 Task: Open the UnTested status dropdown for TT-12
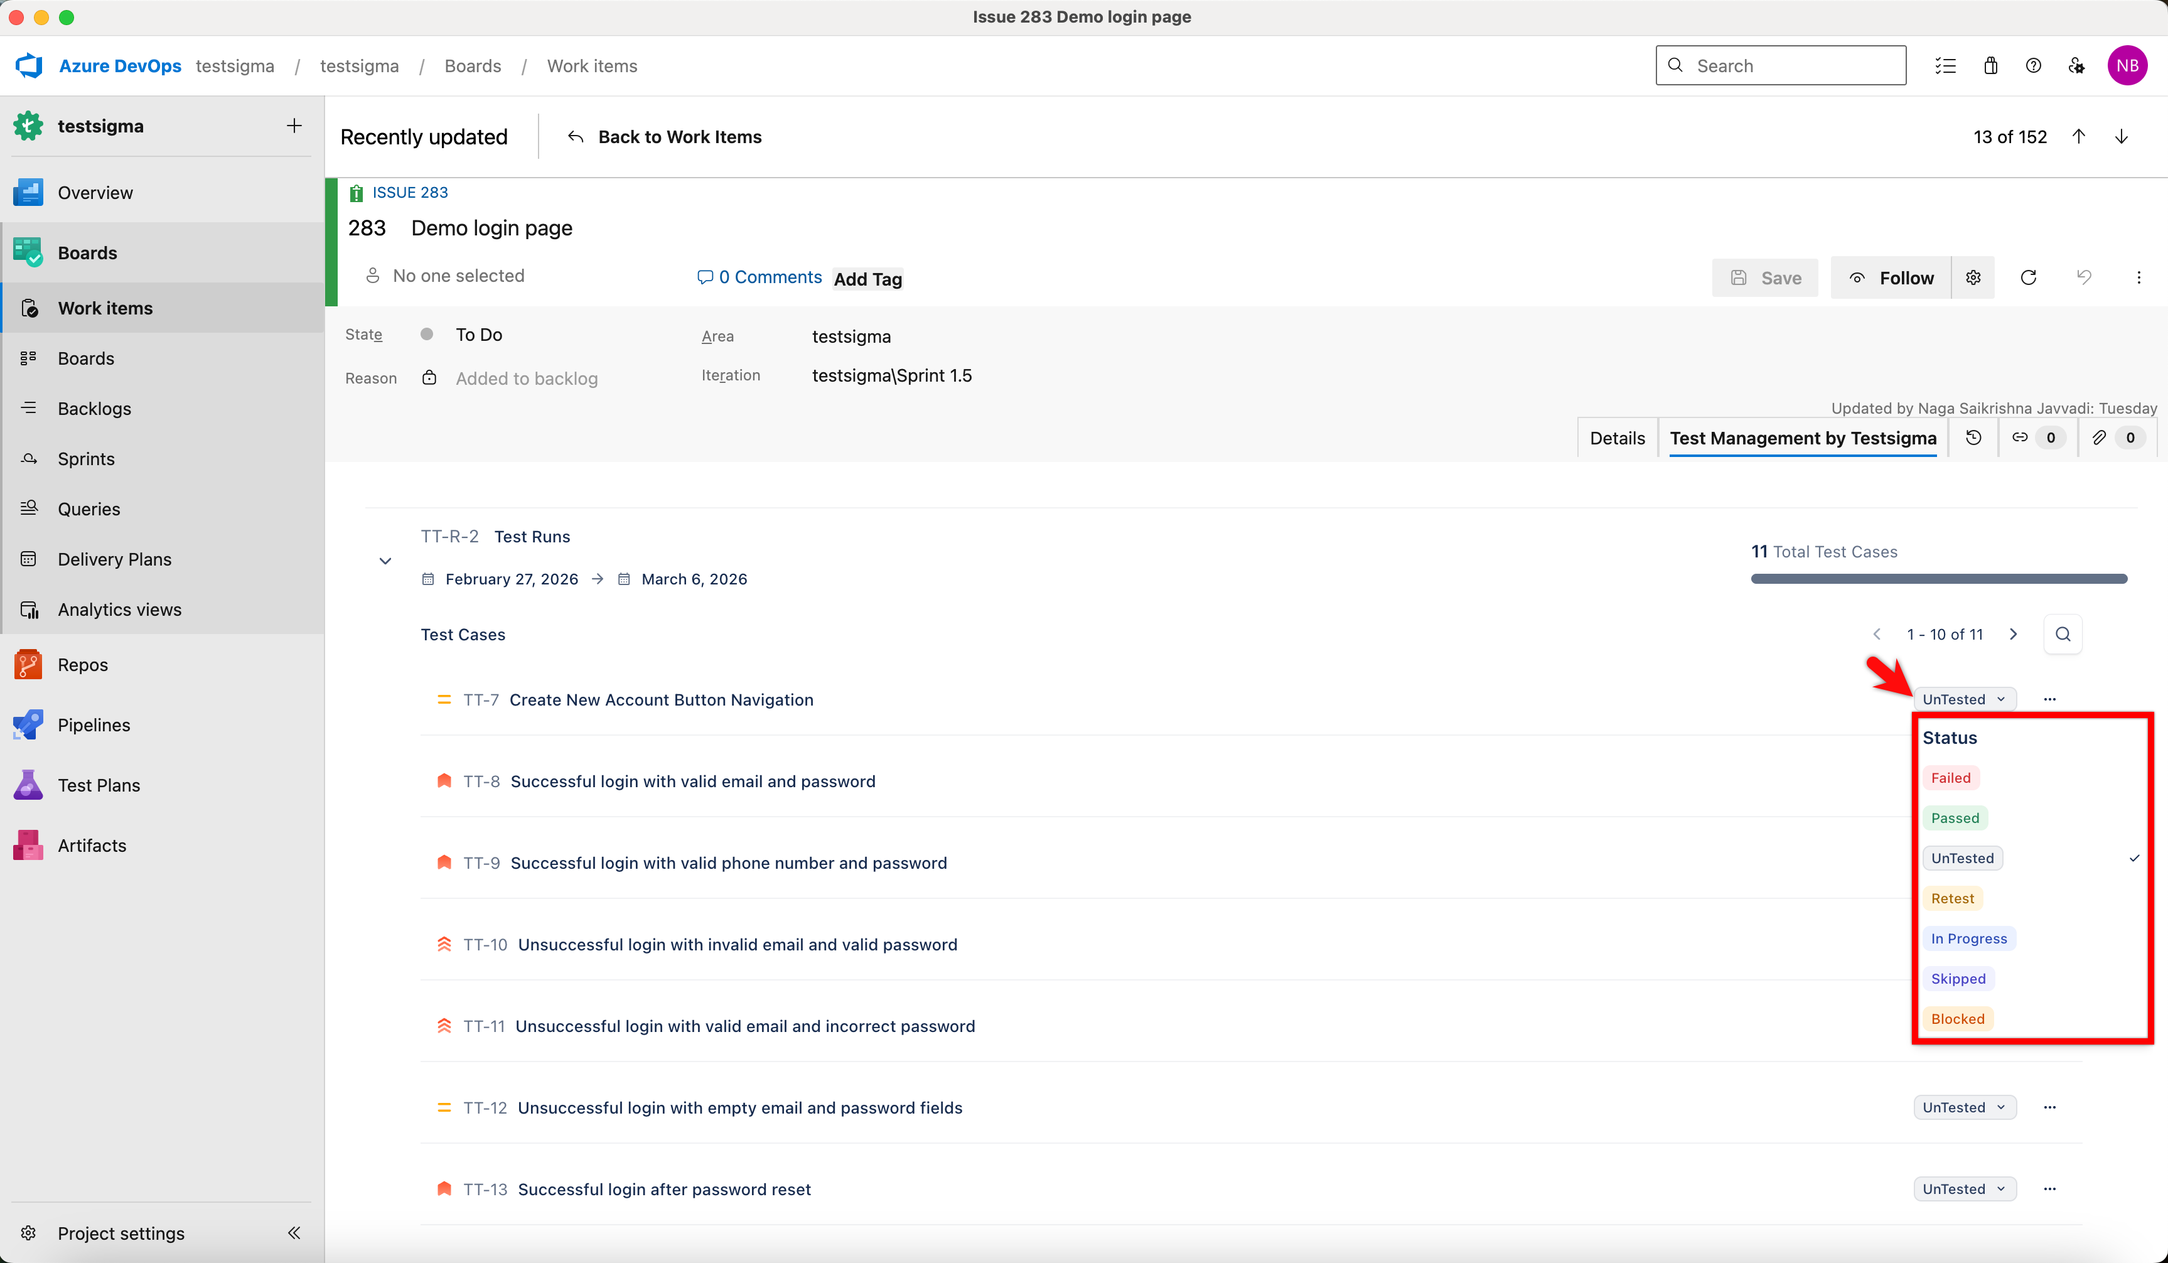pyautogui.click(x=1965, y=1107)
